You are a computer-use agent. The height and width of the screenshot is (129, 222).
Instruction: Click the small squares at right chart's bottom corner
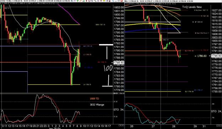point(219,125)
